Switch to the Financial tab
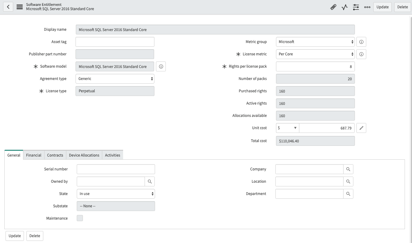This screenshot has width=412, height=243. (x=34, y=155)
